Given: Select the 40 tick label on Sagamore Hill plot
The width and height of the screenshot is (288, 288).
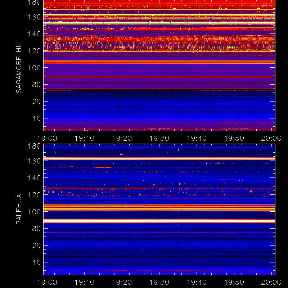Looking at the screenshot, I should (x=36, y=118).
